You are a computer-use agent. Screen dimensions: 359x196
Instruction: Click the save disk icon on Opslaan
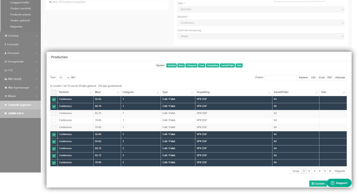(313, 184)
